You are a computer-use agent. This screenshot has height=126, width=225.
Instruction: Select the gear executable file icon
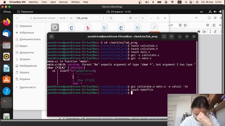(55, 27)
